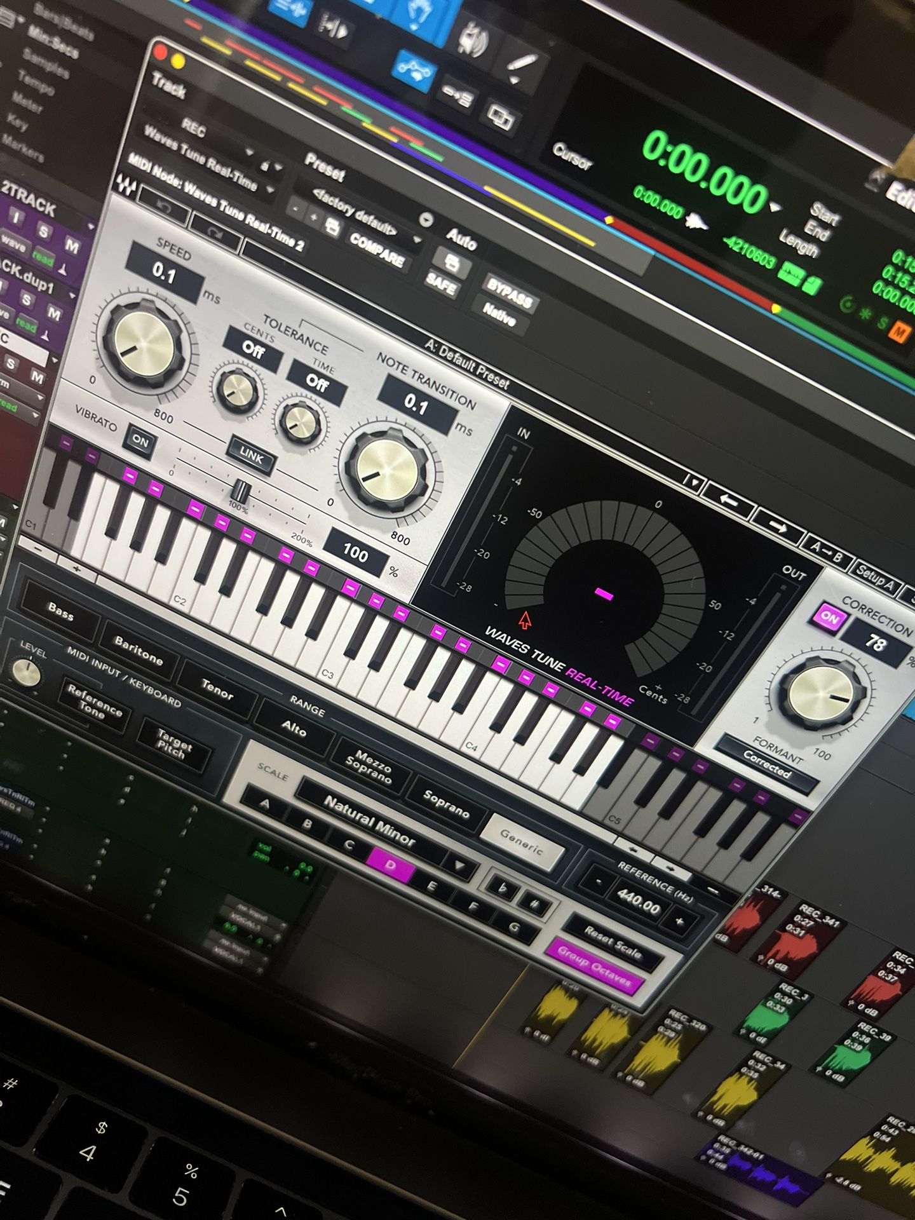
Task: Click the flat (b) scale button
Action: coord(501,886)
